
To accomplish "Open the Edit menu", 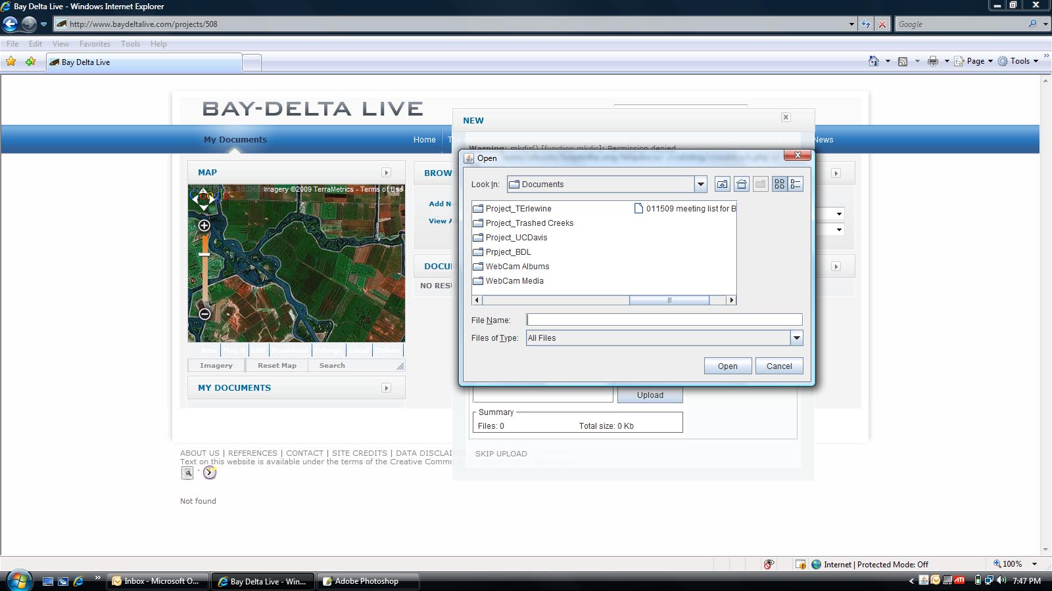I will pos(36,44).
